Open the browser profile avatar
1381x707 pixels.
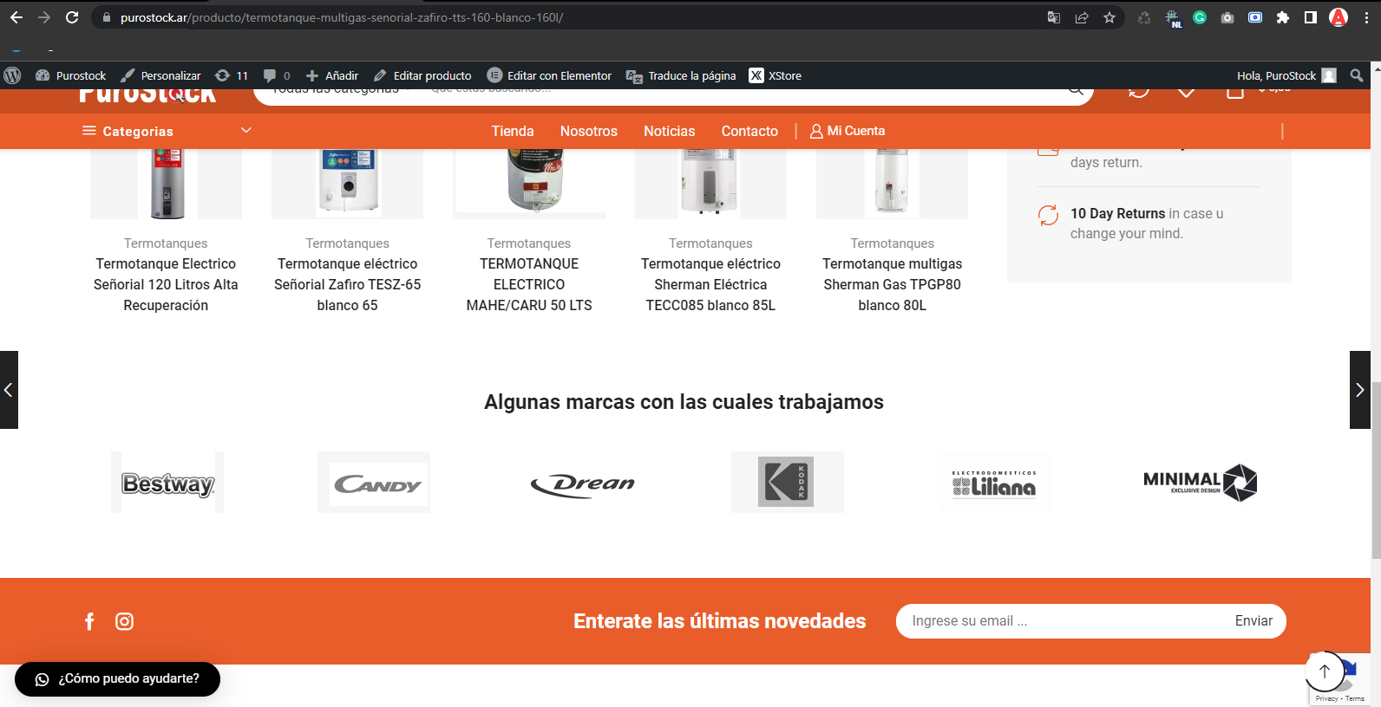[1338, 17]
